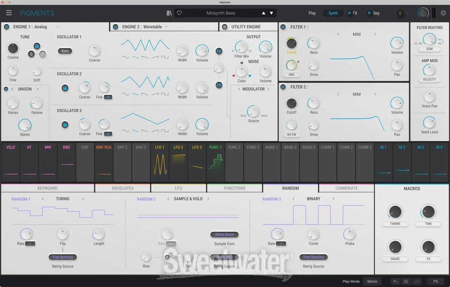450x287 pixels.
Task: Toggle Engine 1 power button
Action: coord(6,27)
